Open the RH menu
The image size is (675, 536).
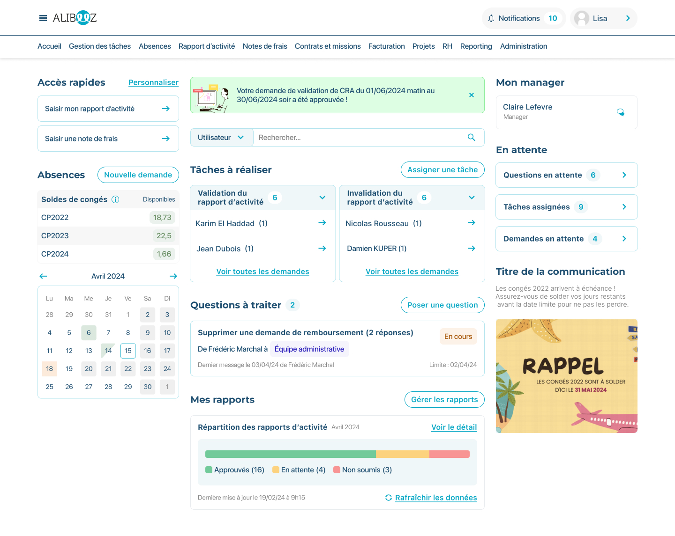click(x=447, y=46)
